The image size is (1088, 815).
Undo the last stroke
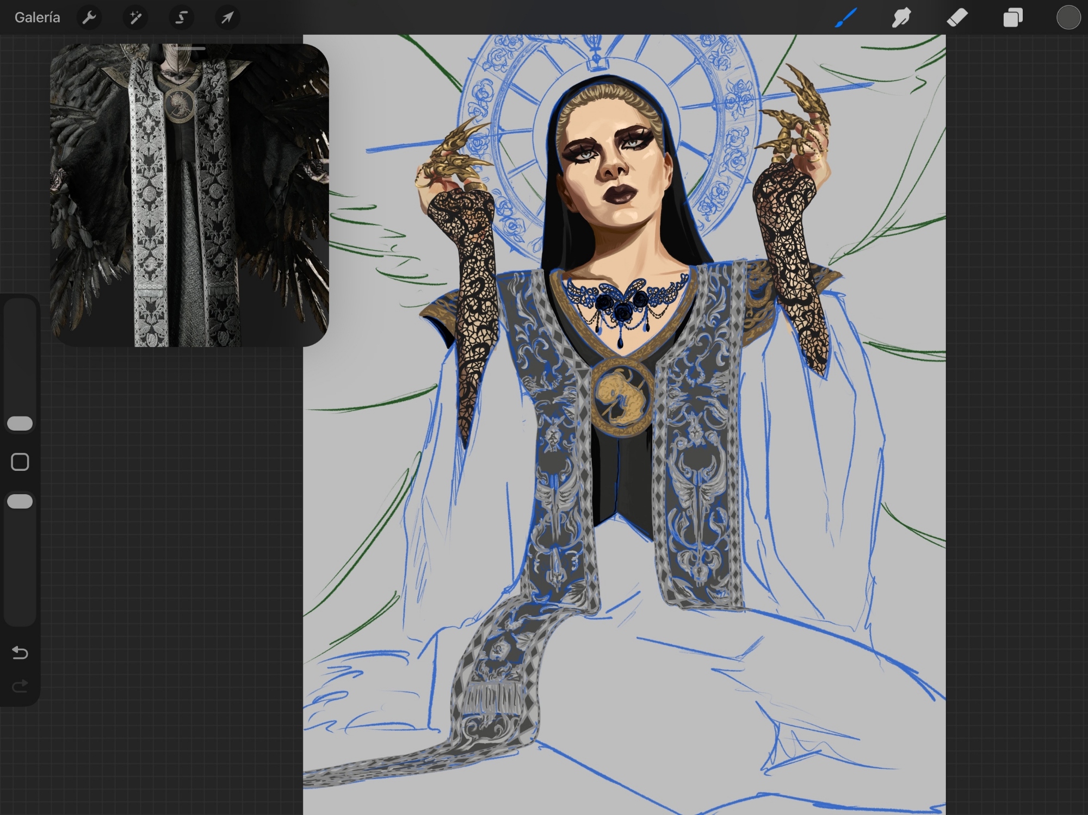tap(20, 652)
